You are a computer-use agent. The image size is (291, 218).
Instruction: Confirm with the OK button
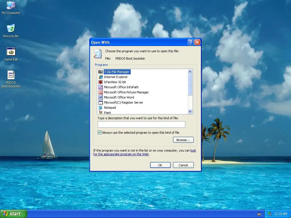[160, 165]
